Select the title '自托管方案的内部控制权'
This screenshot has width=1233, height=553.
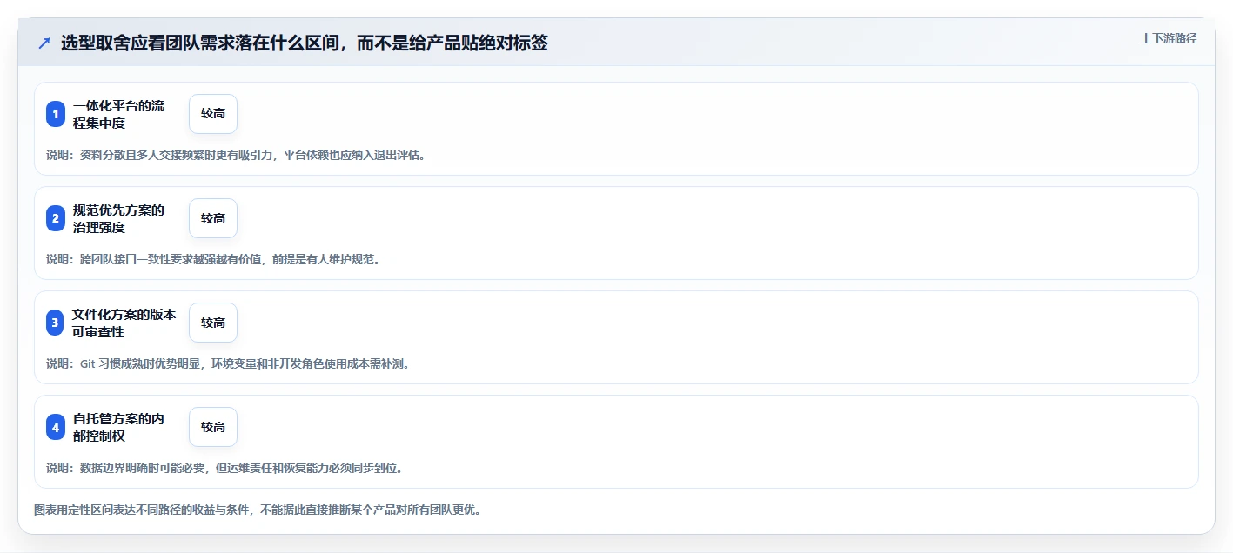pos(118,427)
